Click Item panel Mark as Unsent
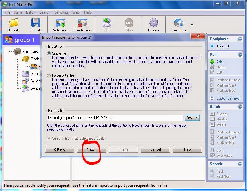Screen dimensions: 247x191 228,80
